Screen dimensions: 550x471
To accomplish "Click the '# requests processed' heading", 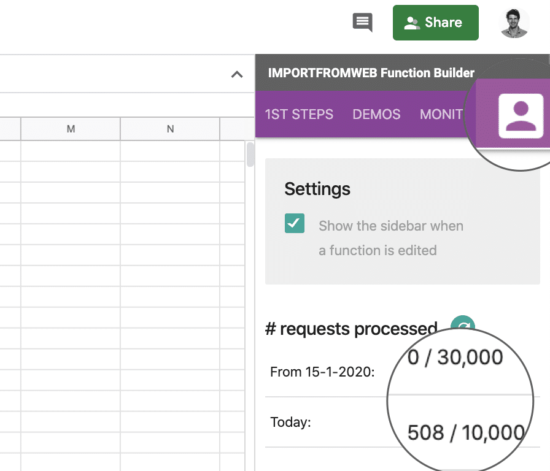I will click(351, 329).
